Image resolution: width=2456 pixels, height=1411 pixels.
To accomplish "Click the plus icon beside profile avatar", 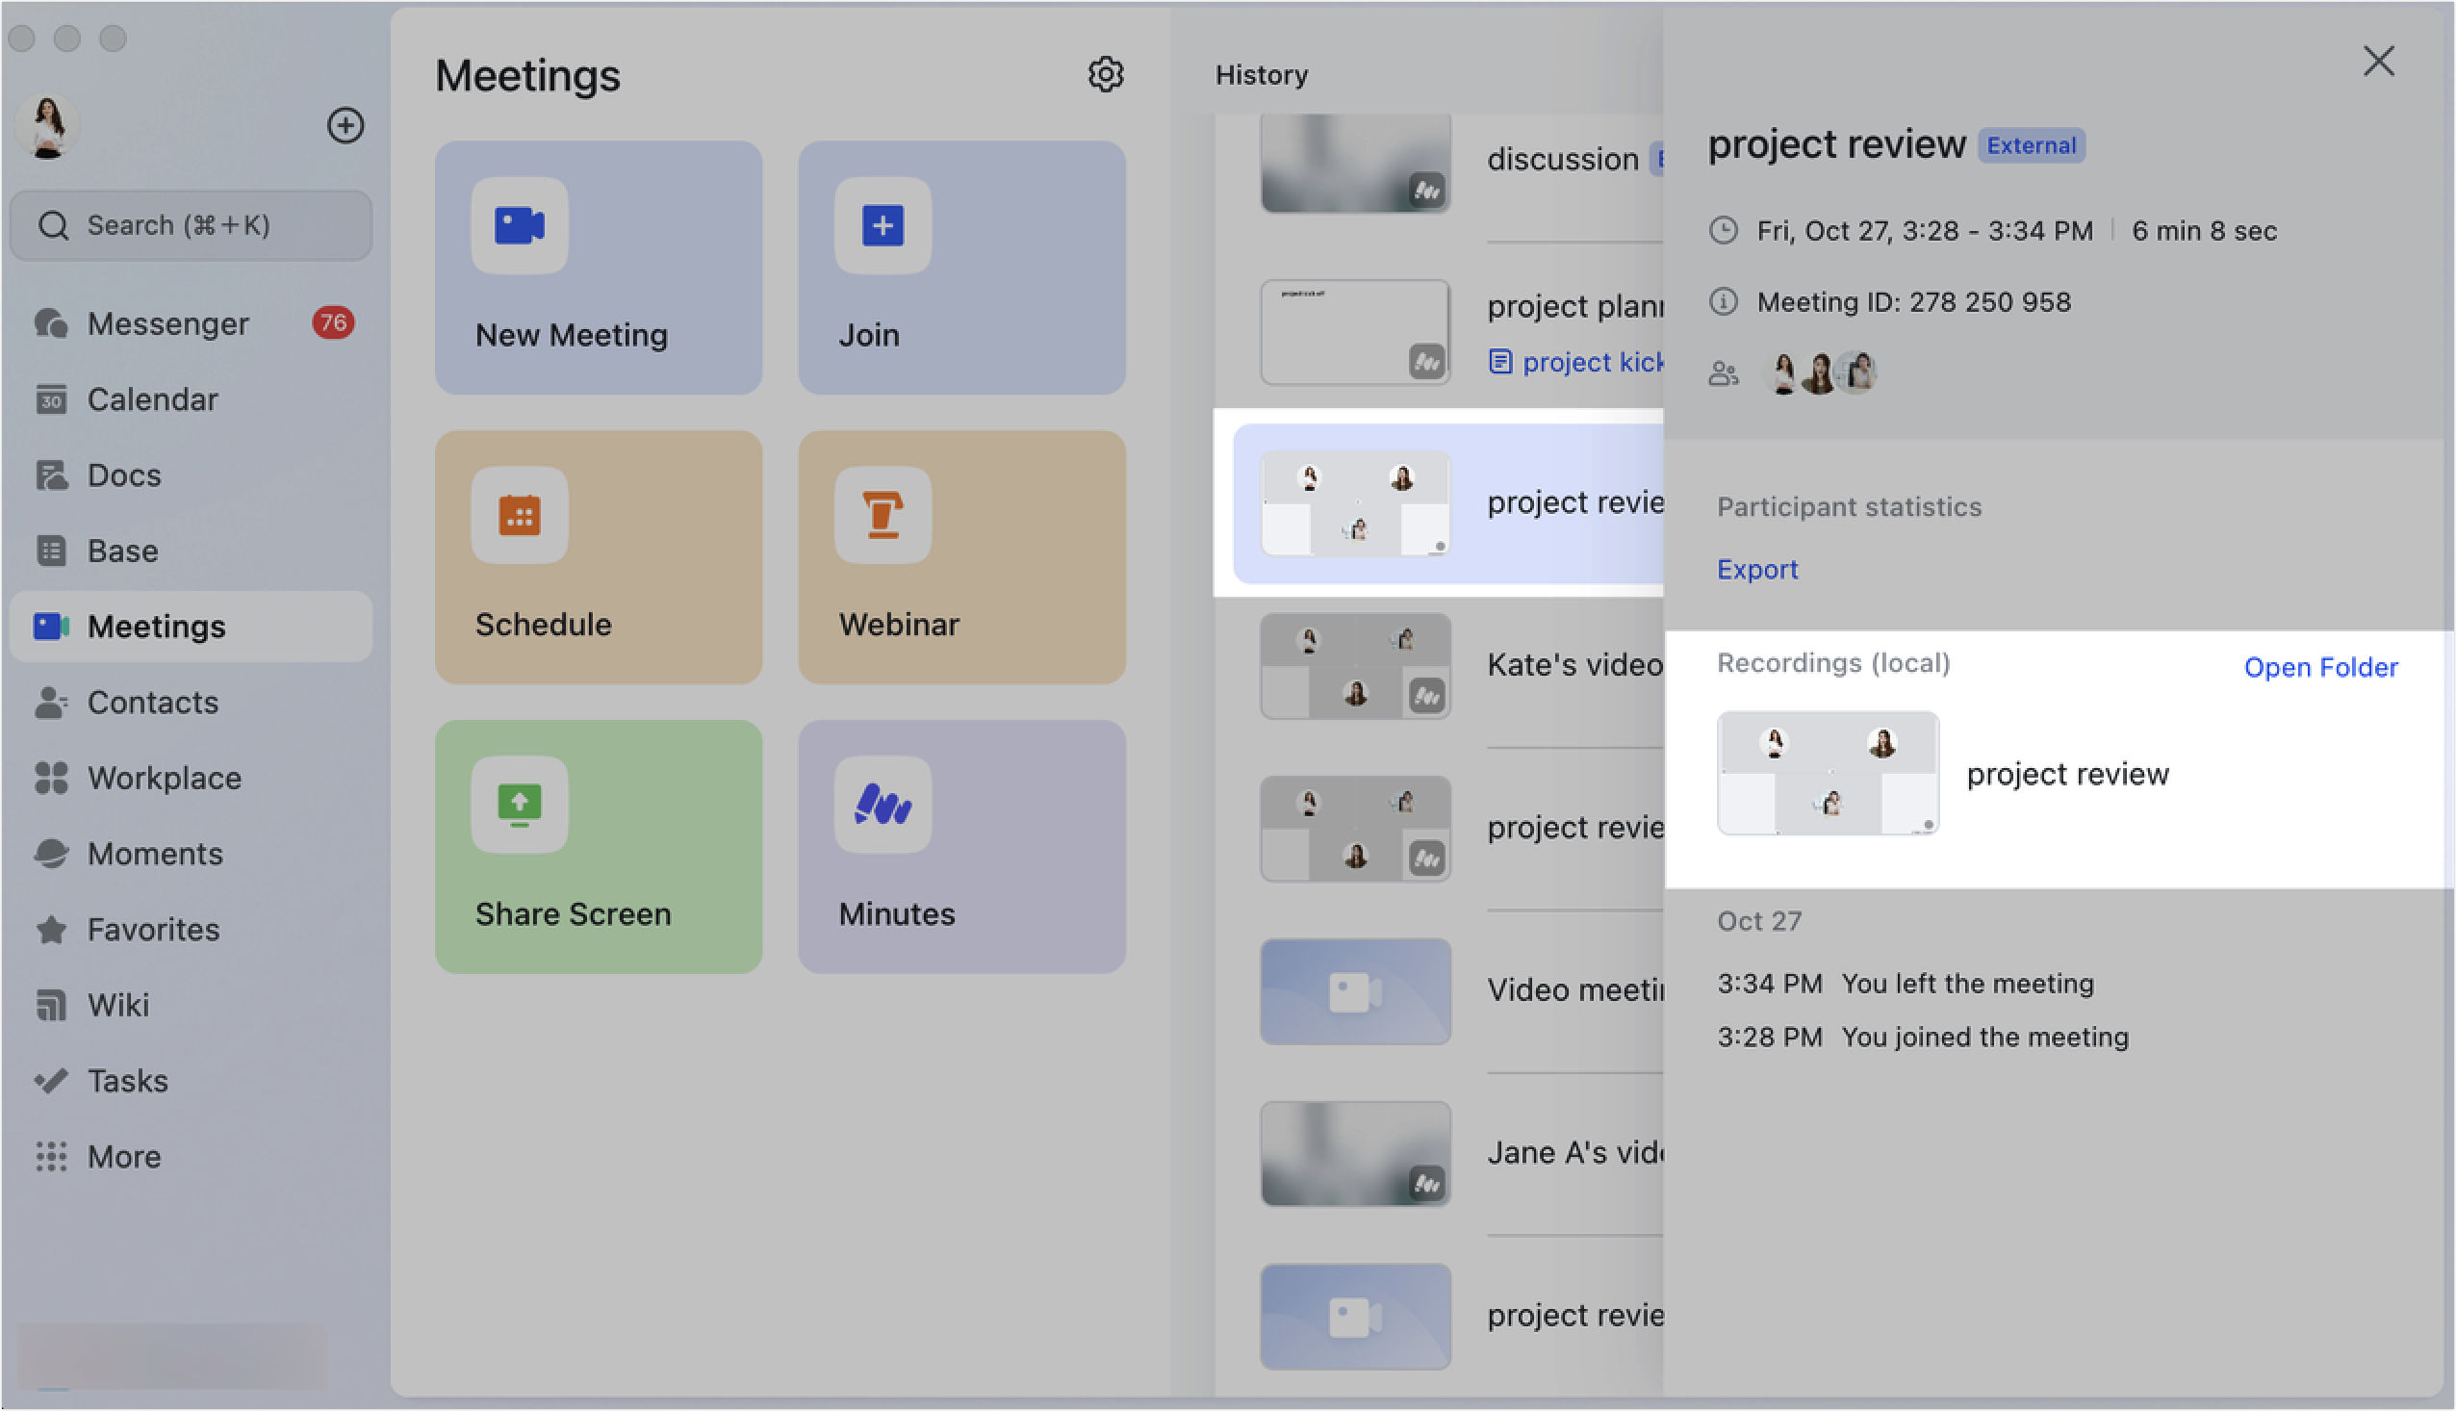I will pyautogui.click(x=345, y=125).
